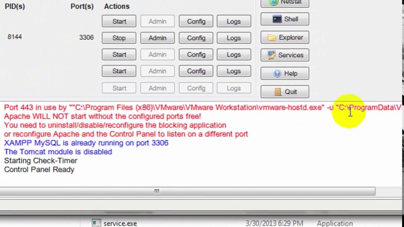This screenshot has height=227, width=404.
Task: Open Windows Services via its label
Action: [x=291, y=55]
